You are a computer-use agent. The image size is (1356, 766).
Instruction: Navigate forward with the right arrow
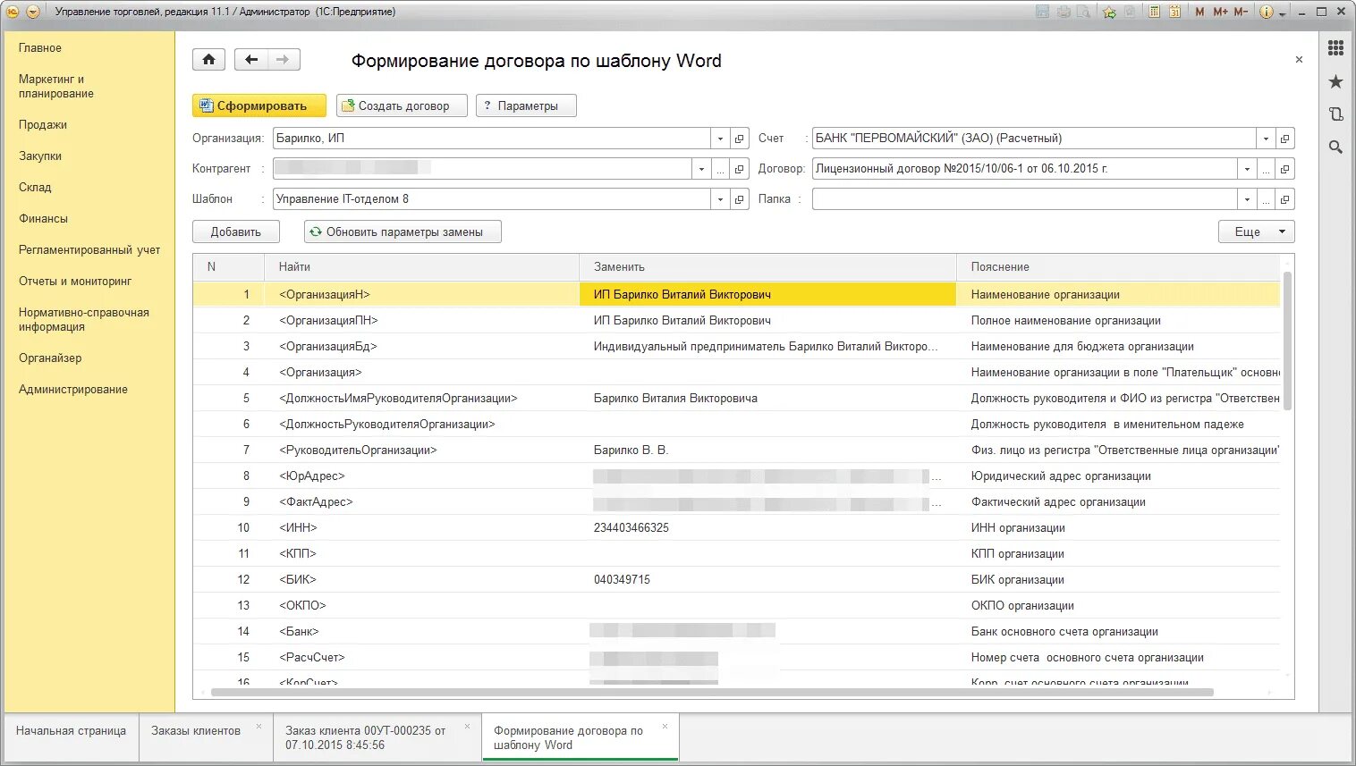[284, 59]
